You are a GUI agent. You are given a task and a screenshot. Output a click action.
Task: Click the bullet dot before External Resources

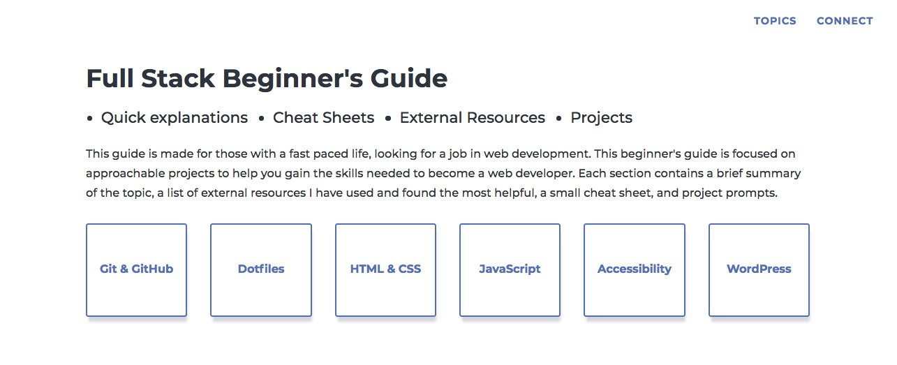(x=387, y=119)
